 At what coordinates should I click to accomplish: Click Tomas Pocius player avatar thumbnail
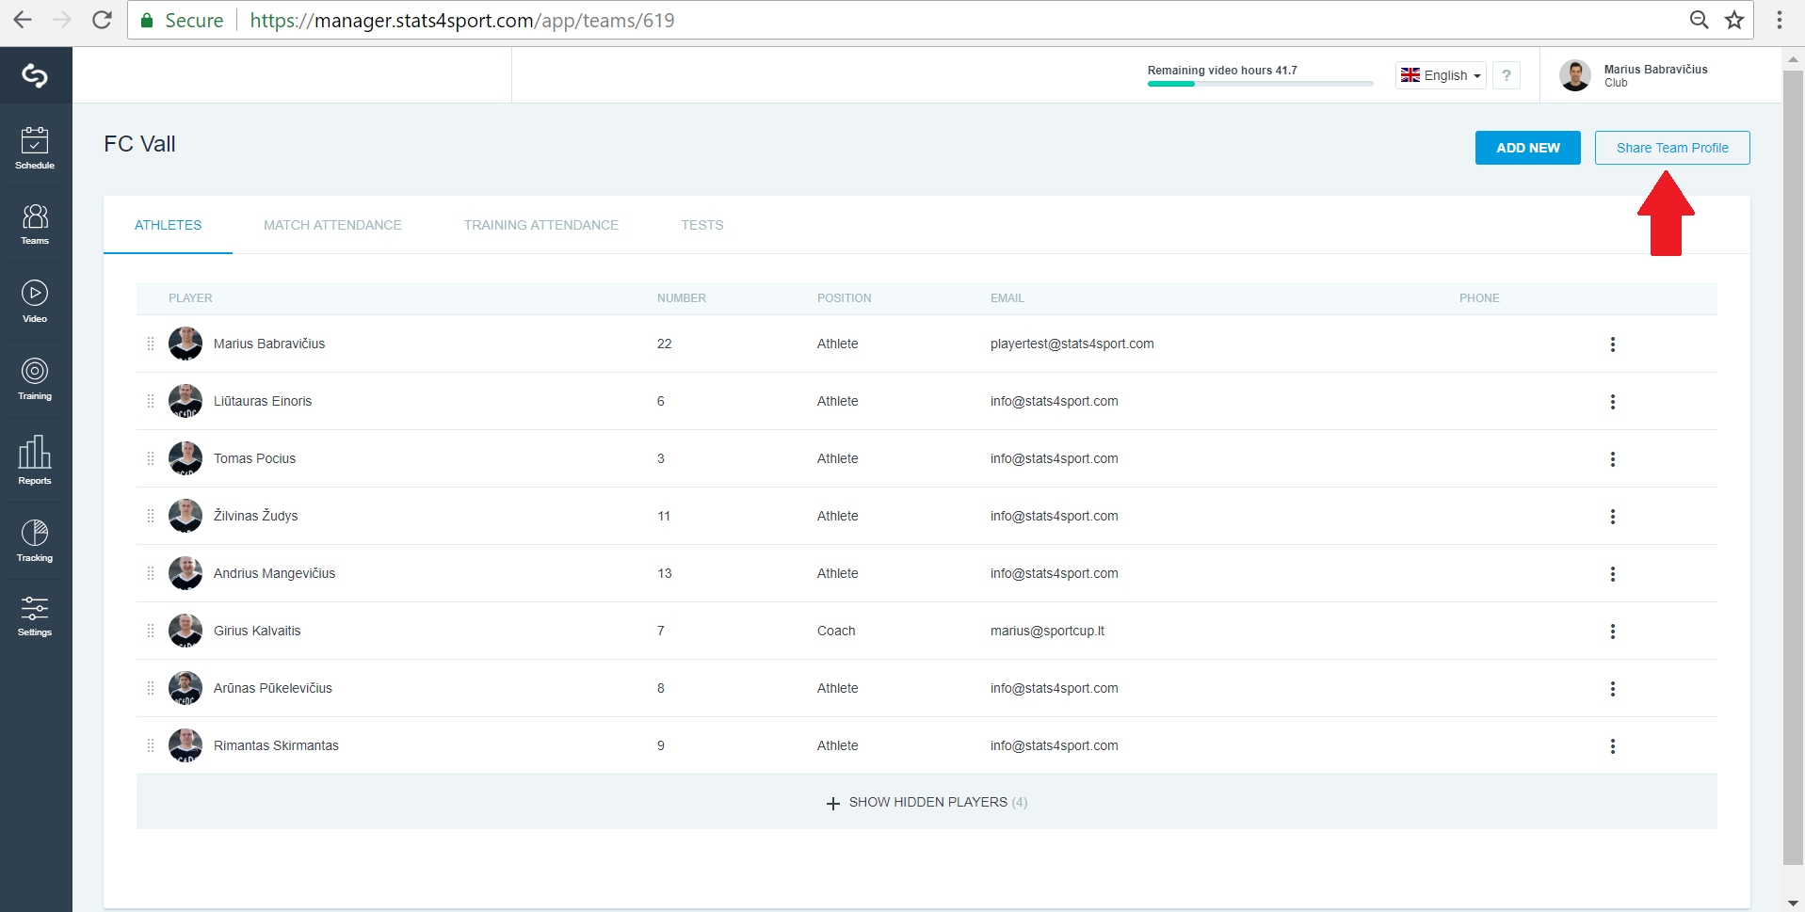[185, 458]
